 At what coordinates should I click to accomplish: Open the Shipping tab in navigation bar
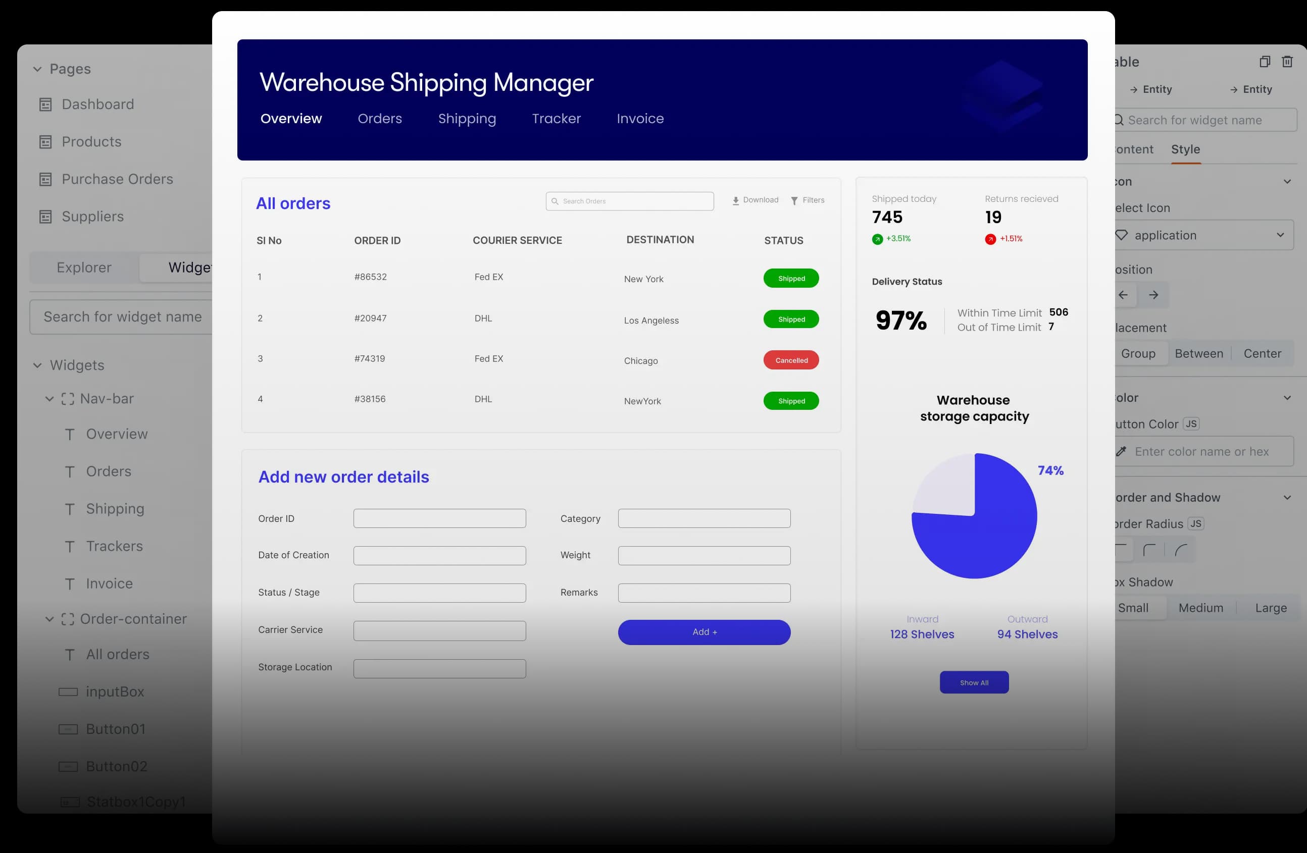(x=467, y=119)
